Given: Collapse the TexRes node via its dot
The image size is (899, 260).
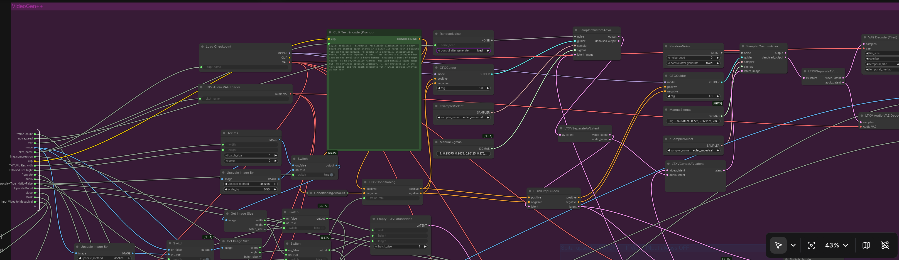Looking at the screenshot, I should 224,133.
